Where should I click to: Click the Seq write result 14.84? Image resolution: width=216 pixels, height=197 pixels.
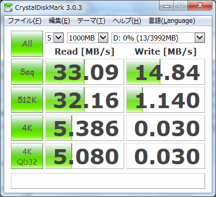(166, 72)
